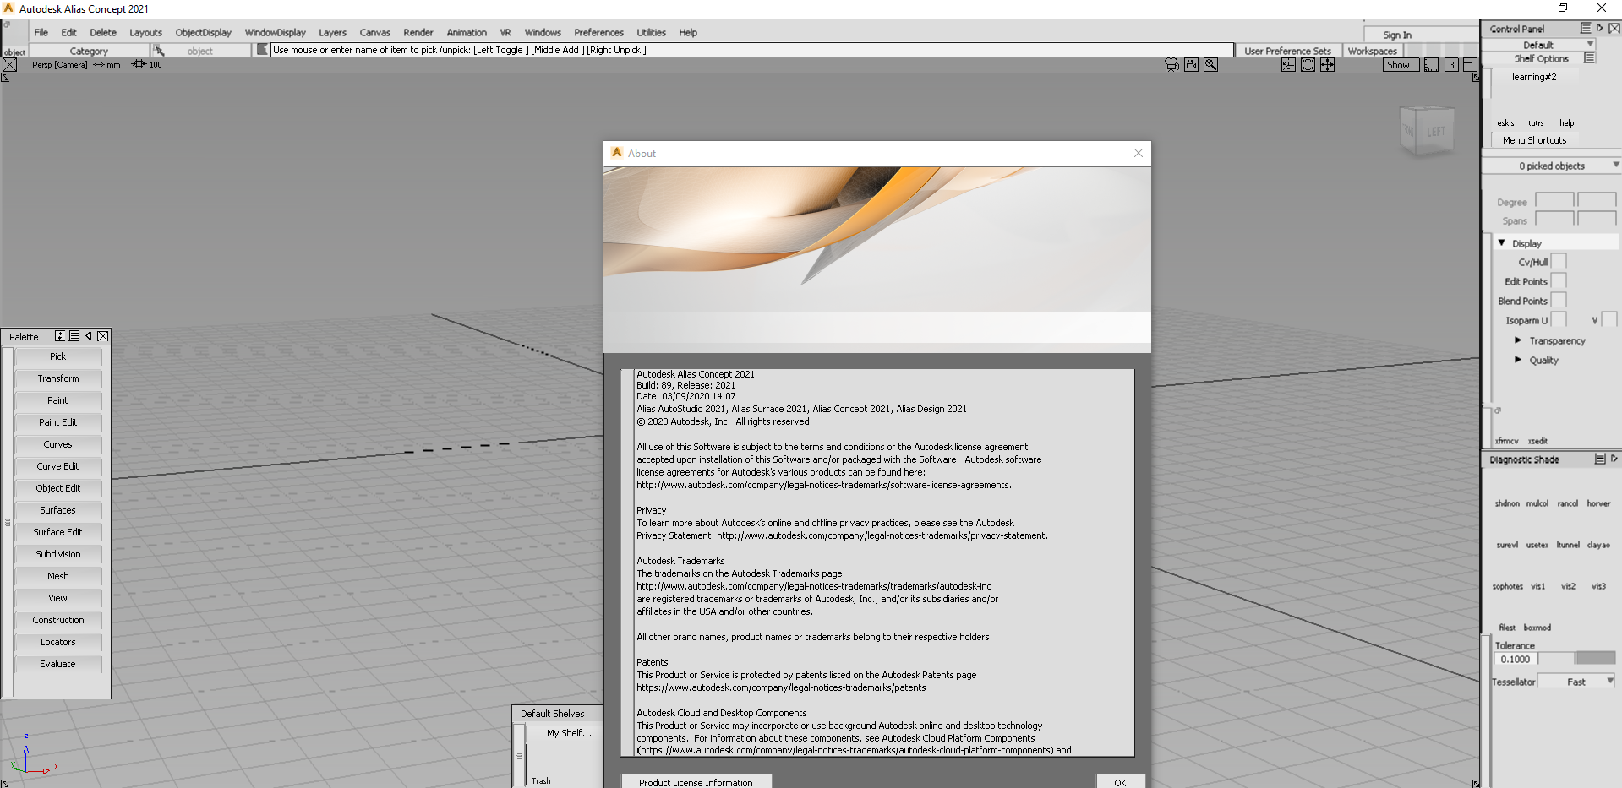Screen dimensions: 1622x788
Task: Click the window layout icon after the 3 box
Action: [1470, 65]
